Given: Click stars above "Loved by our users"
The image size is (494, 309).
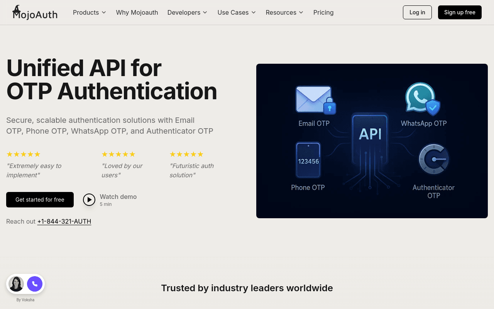Looking at the screenshot, I should point(118,154).
